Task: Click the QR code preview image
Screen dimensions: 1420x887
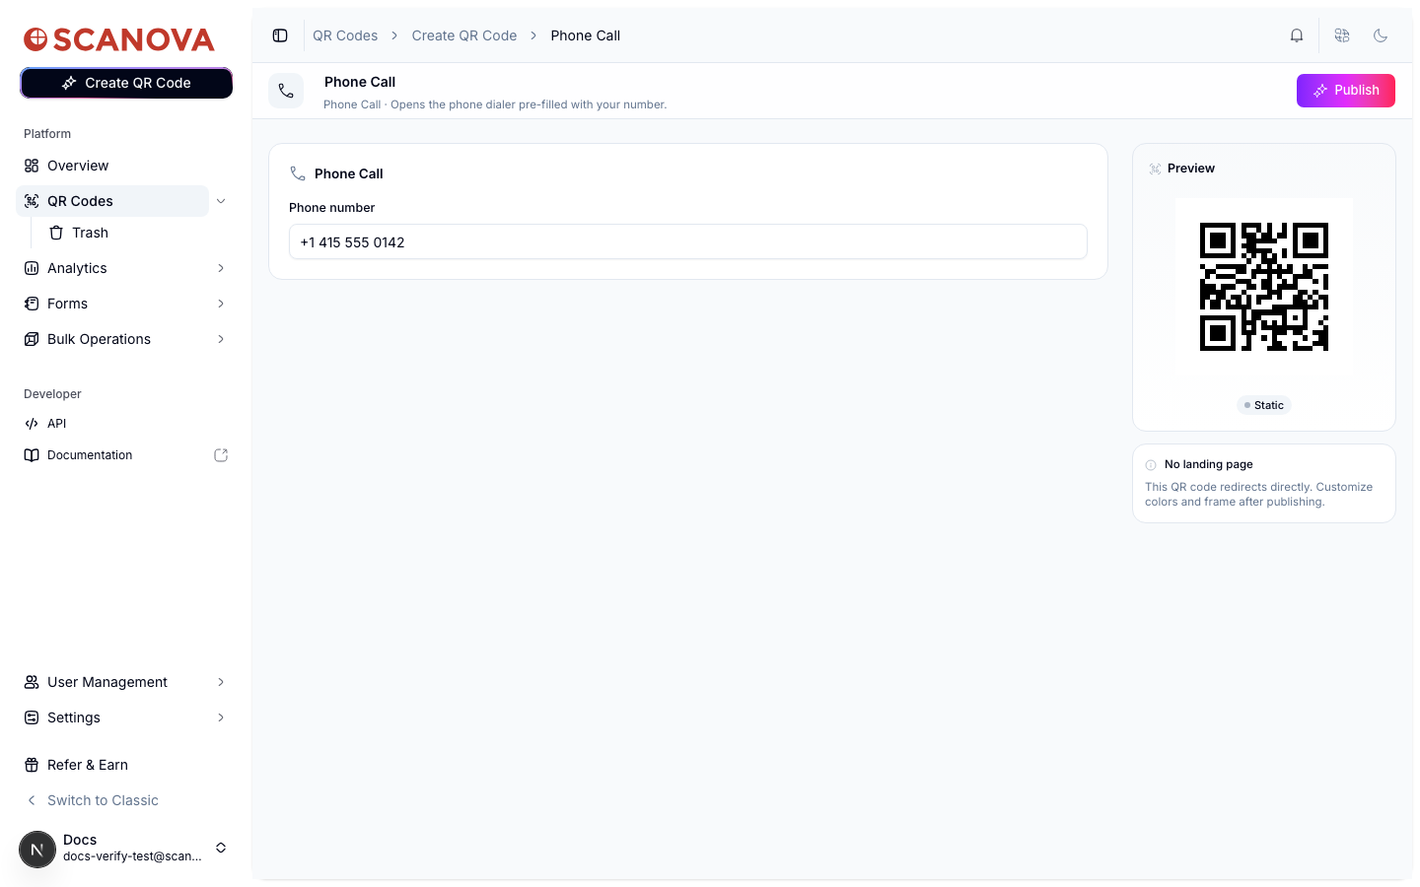Action: [x=1264, y=287]
